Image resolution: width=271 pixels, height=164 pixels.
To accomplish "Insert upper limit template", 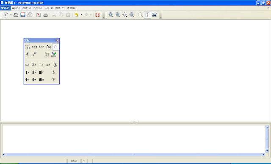I will point(53,80).
